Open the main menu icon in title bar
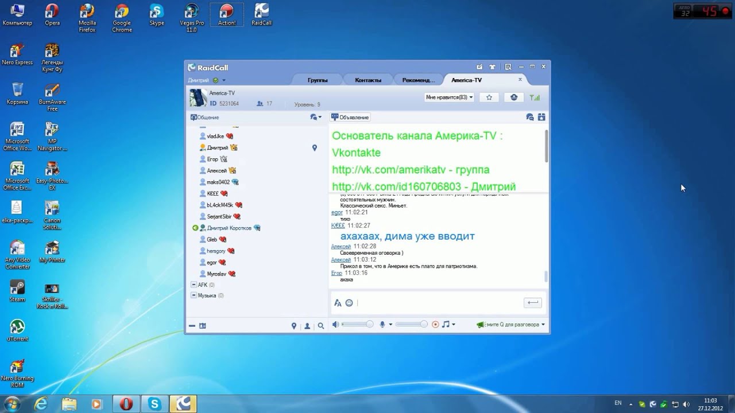735x413 pixels. coord(508,67)
